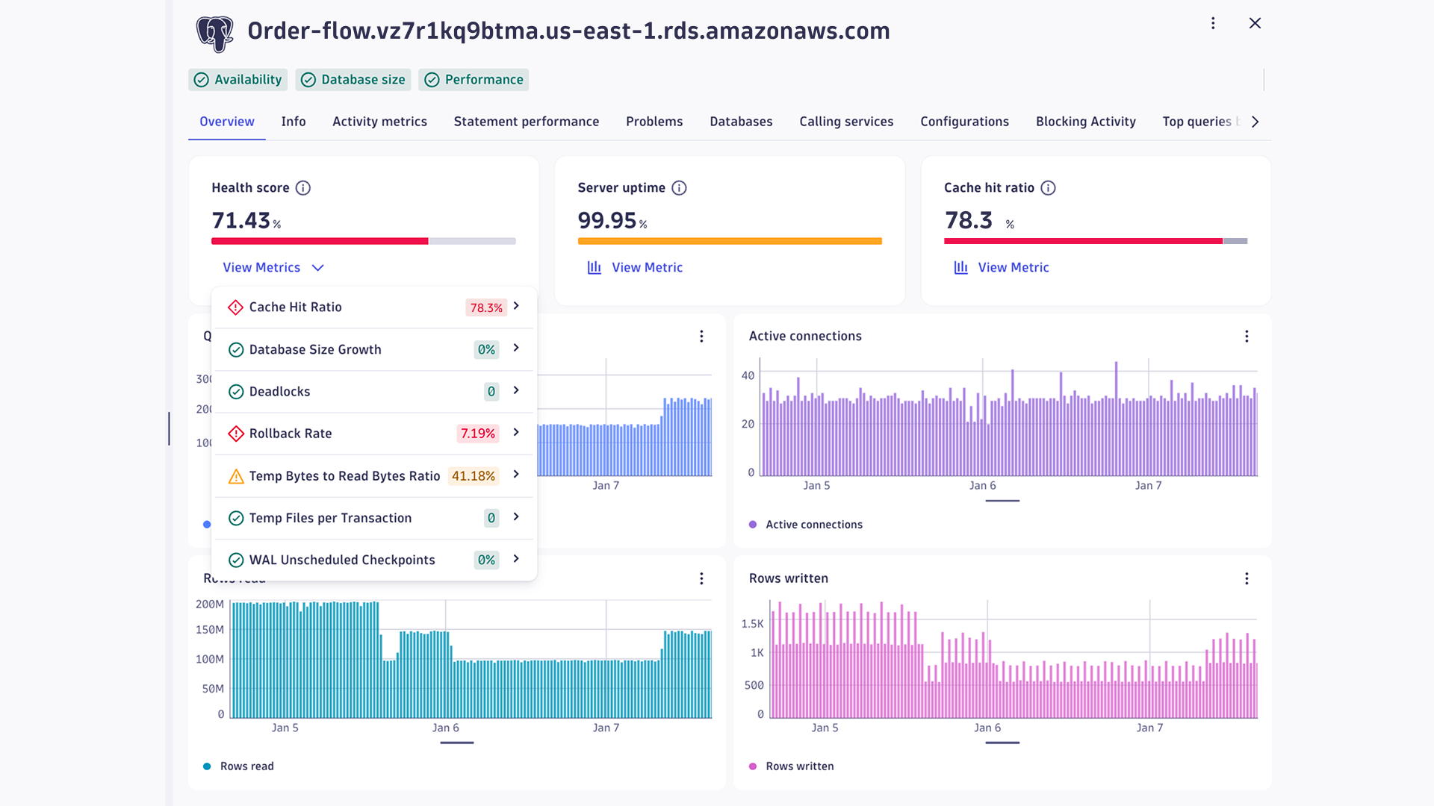1434x806 pixels.
Task: Click the Health score progress bar
Action: [x=363, y=241]
